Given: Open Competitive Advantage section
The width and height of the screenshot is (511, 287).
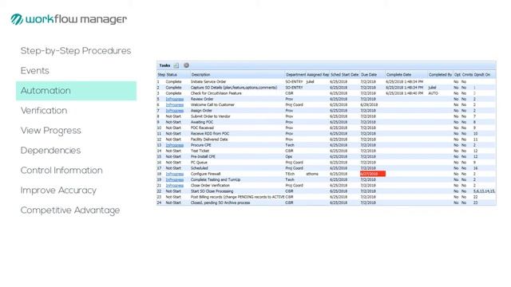Looking at the screenshot, I should pyautogui.click(x=70, y=210).
